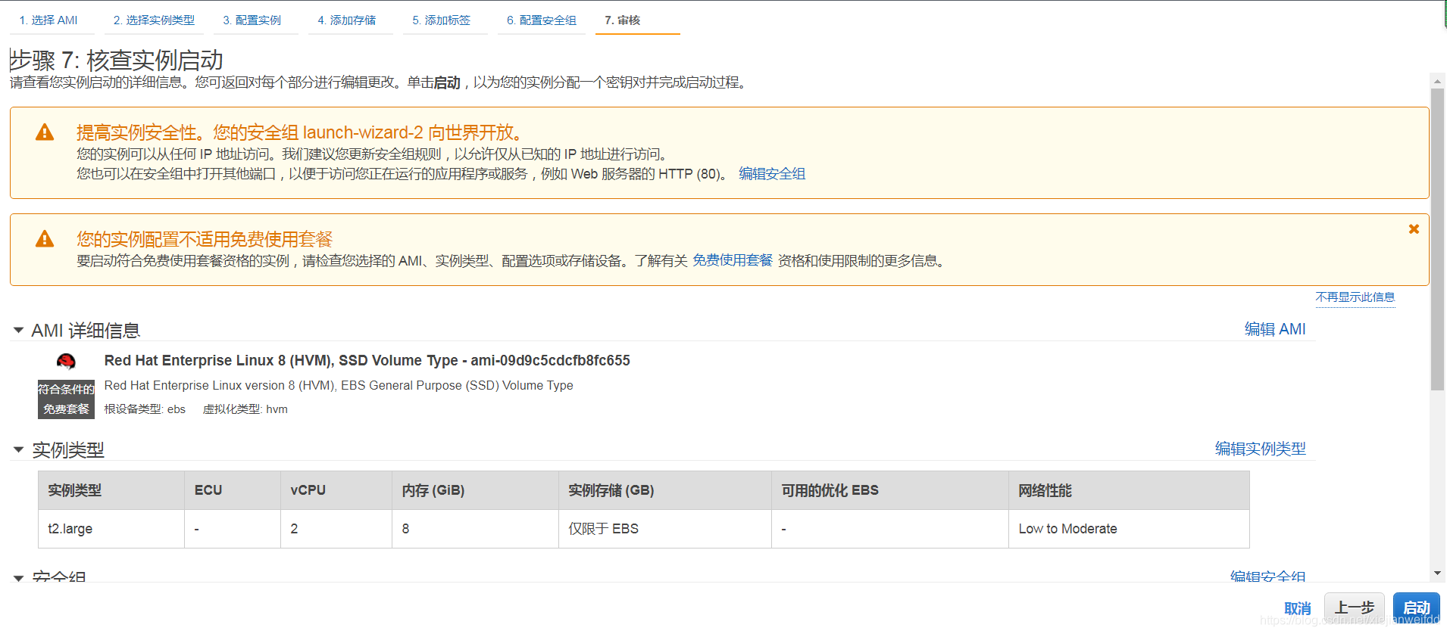The width and height of the screenshot is (1447, 634).
Task: Click the 仅限于 EBS cell
Action: pyautogui.click(x=665, y=529)
